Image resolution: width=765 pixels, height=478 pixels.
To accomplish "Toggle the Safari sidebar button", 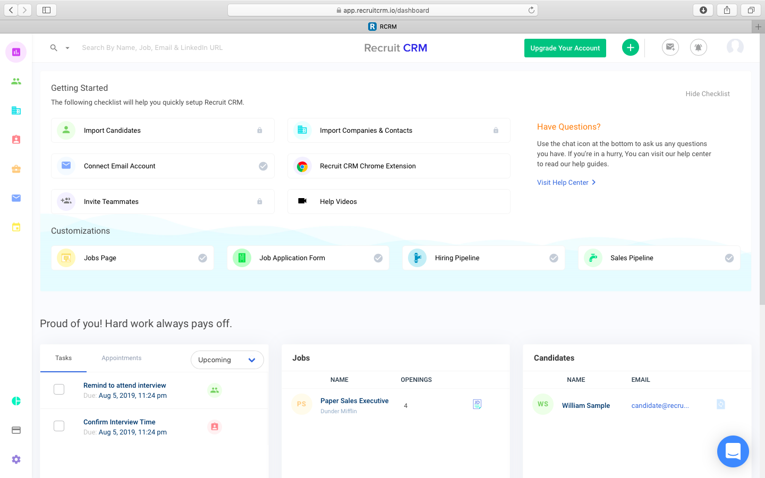I will [46, 10].
